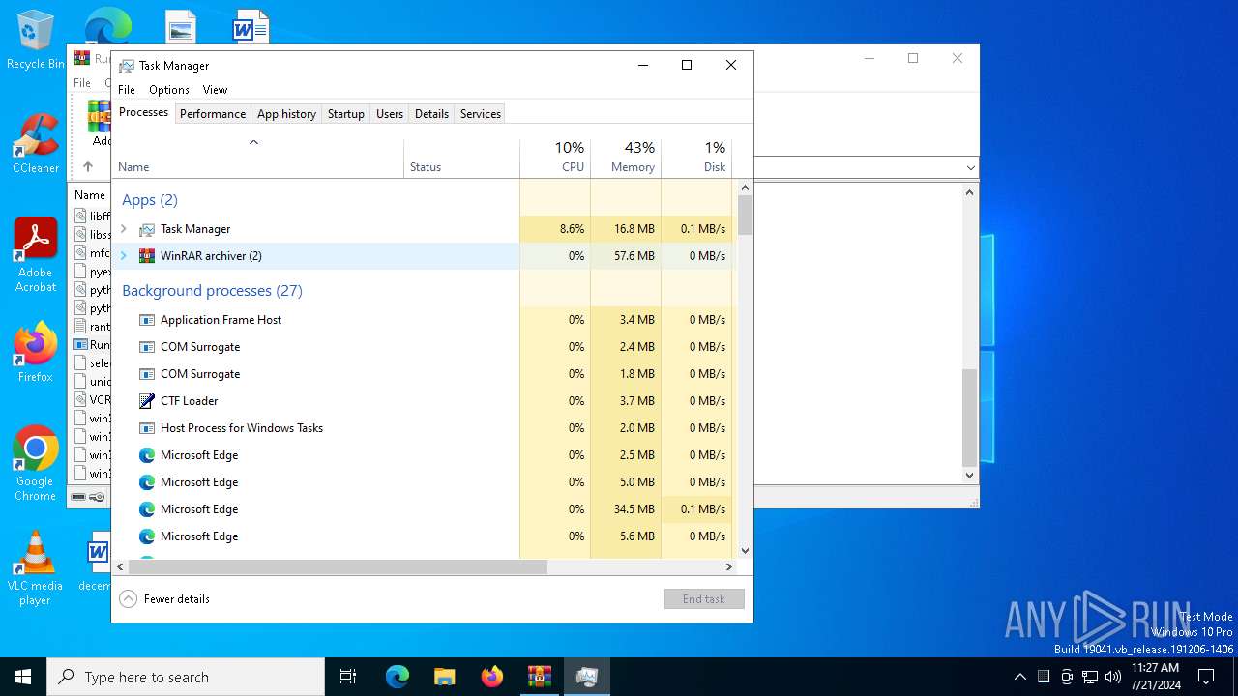This screenshot has width=1238, height=696.
Task: Click the WinRAR archiver process icon
Action: 147,256
